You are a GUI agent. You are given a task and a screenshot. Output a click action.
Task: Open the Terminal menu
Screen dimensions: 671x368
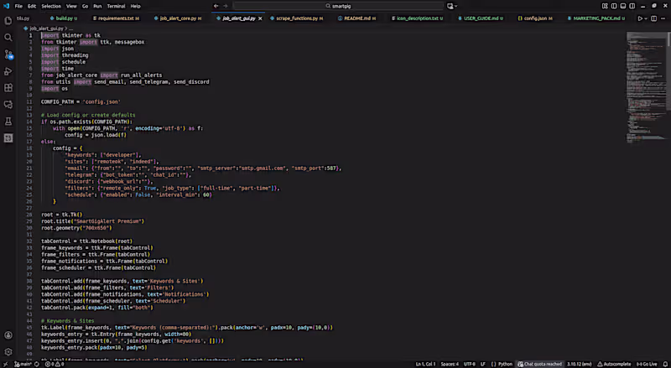coord(117,6)
